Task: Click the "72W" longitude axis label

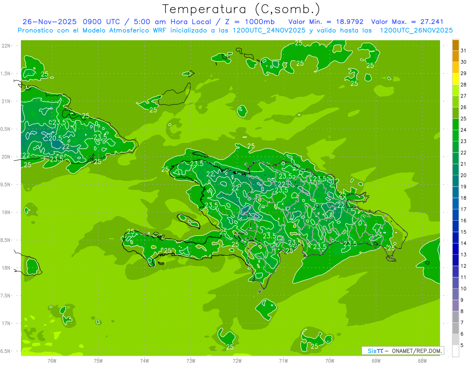Action: 237,361
